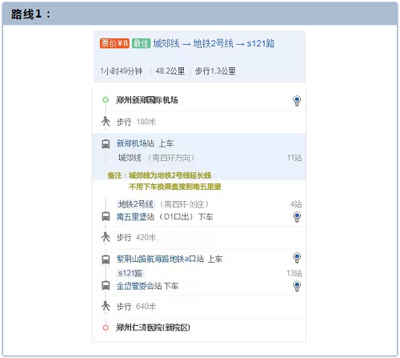This screenshot has width=400, height=358.
Task: Select the s121路 bus line label
Action: [x=130, y=273]
